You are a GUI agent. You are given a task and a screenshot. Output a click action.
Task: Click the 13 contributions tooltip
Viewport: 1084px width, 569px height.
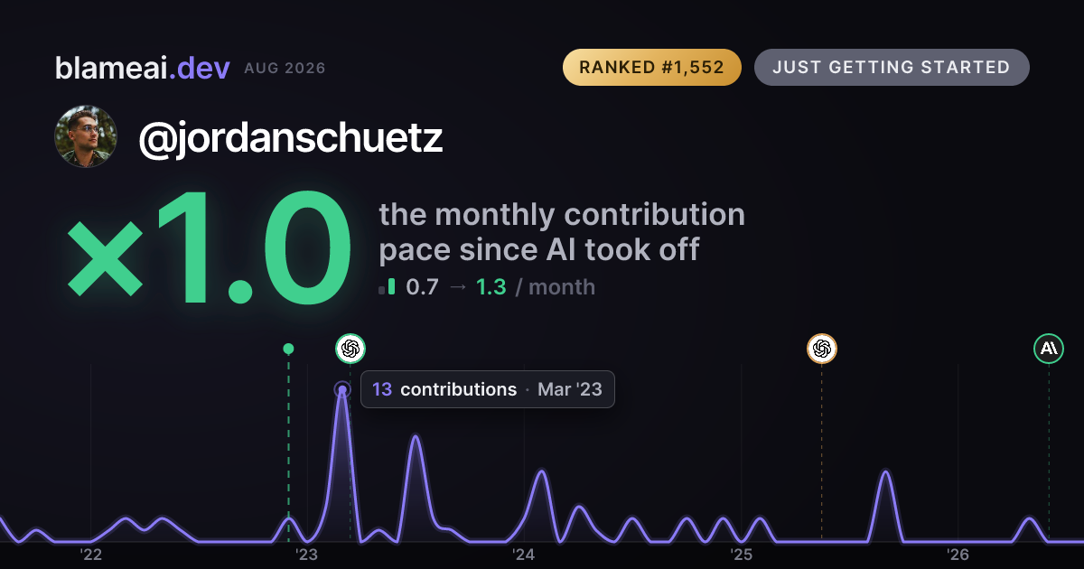click(488, 389)
